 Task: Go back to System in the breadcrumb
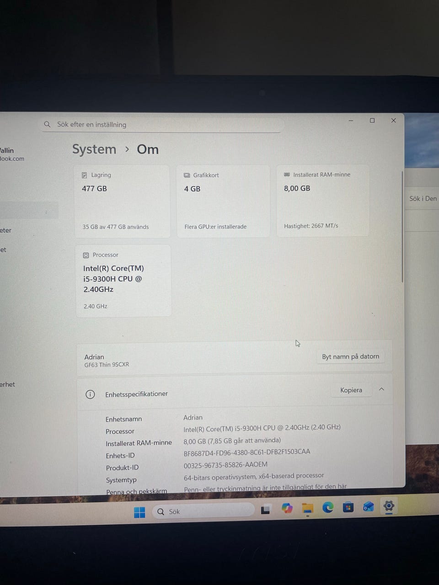[94, 149]
